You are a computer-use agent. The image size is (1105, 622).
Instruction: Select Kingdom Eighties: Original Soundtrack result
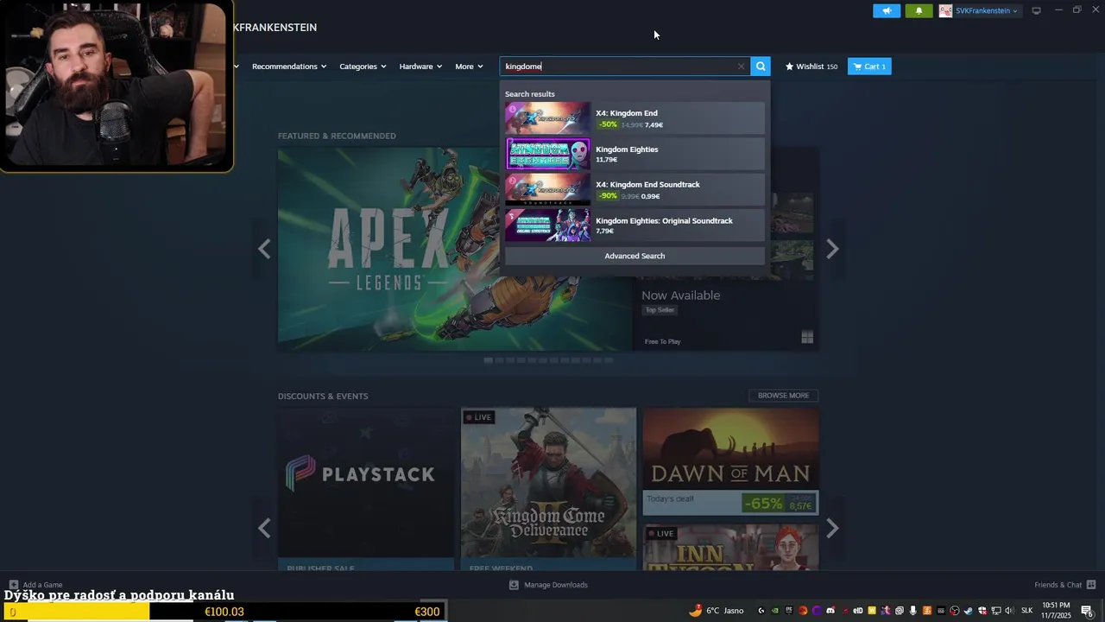tap(635, 225)
